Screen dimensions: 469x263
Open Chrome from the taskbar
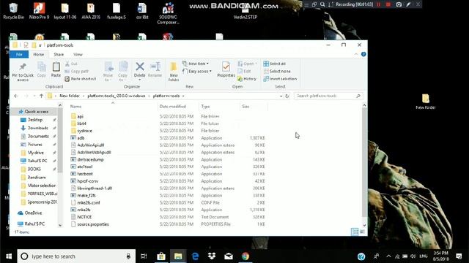[x=245, y=256]
